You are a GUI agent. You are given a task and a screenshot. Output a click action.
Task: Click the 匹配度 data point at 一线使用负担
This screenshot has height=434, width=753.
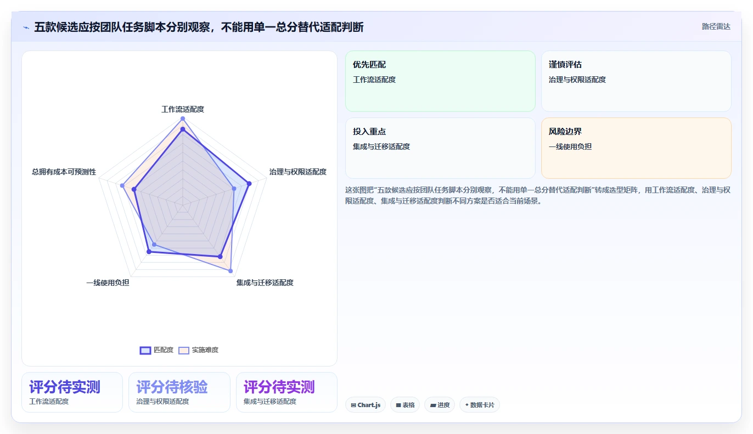point(149,252)
